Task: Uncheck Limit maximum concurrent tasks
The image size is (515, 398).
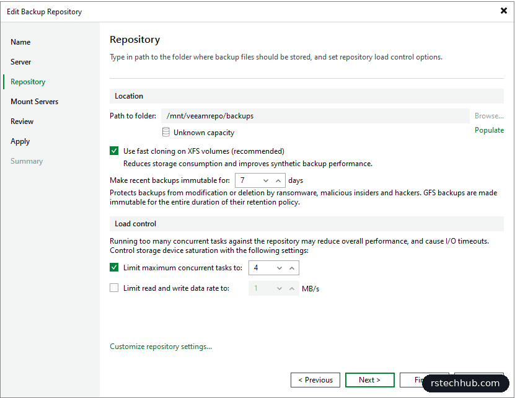Action: click(114, 268)
